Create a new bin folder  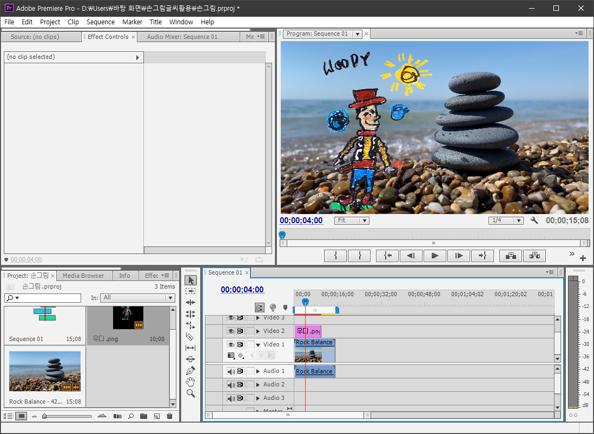(x=143, y=416)
